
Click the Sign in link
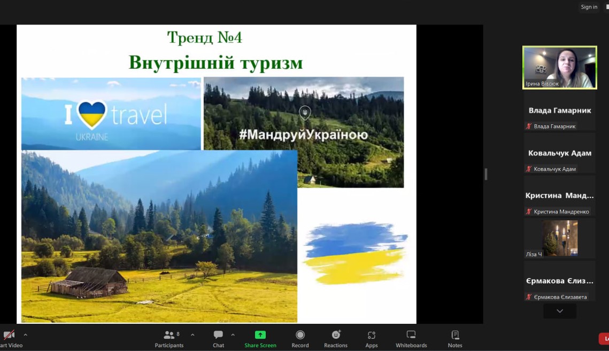click(589, 7)
